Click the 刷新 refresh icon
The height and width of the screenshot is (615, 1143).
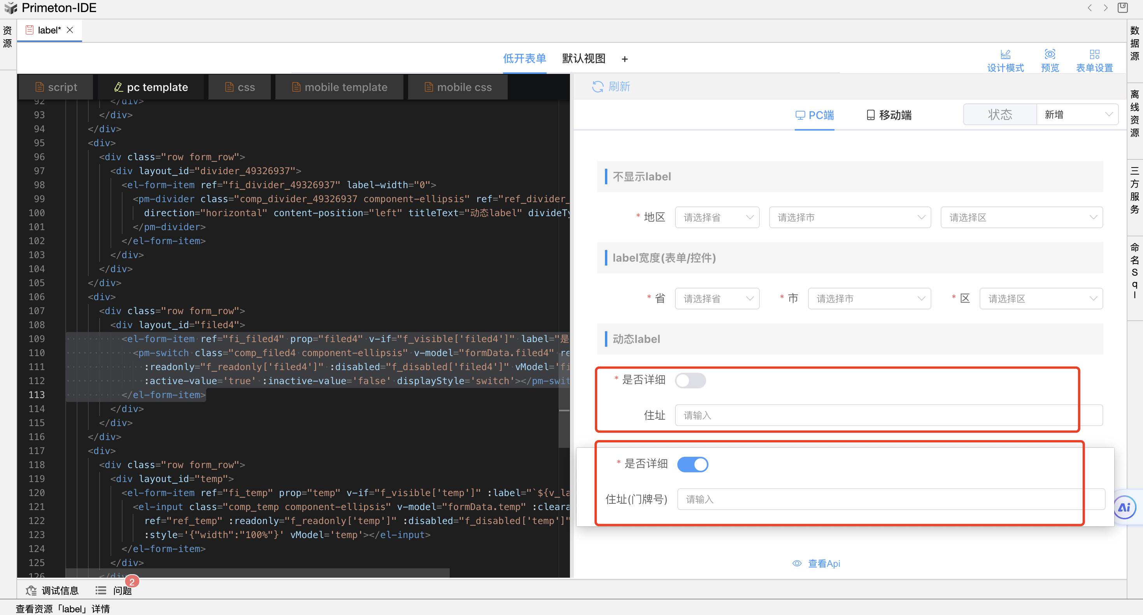[x=598, y=86]
